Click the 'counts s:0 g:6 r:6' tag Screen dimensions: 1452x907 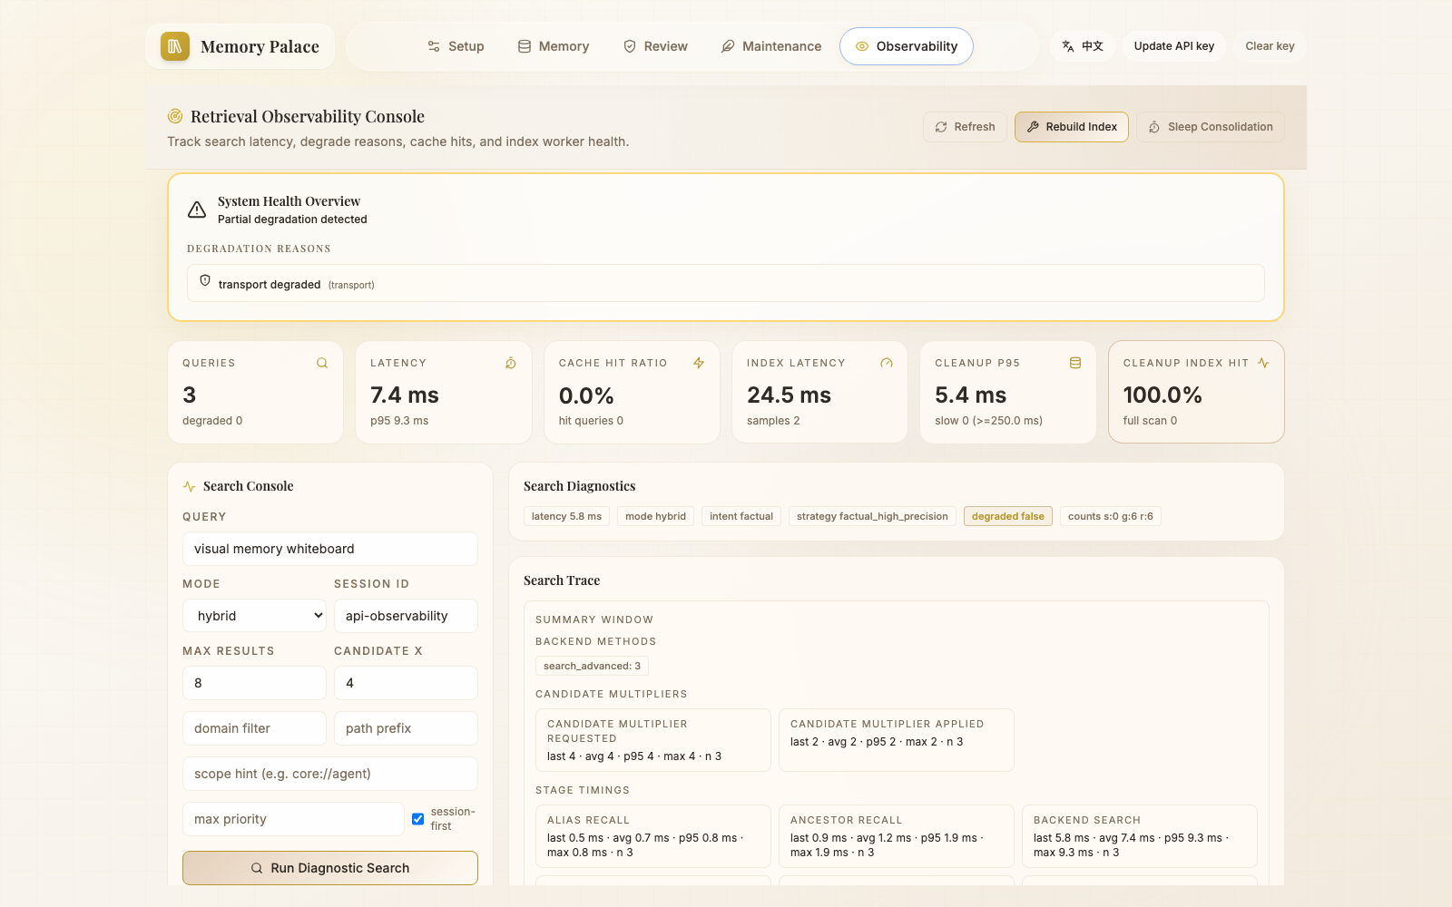pyautogui.click(x=1111, y=516)
